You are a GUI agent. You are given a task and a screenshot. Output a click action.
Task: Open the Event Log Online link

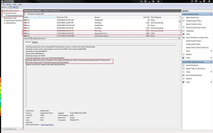pos(47,125)
